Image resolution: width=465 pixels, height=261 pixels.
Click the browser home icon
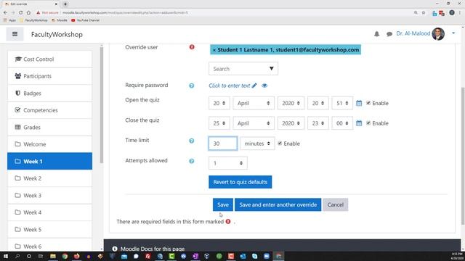click(28, 13)
